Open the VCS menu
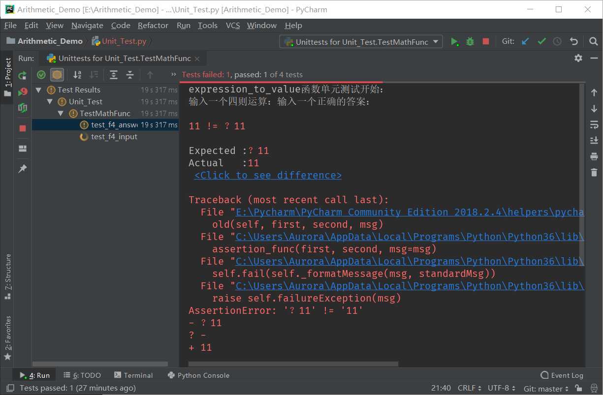This screenshot has width=603, height=395. point(233,25)
